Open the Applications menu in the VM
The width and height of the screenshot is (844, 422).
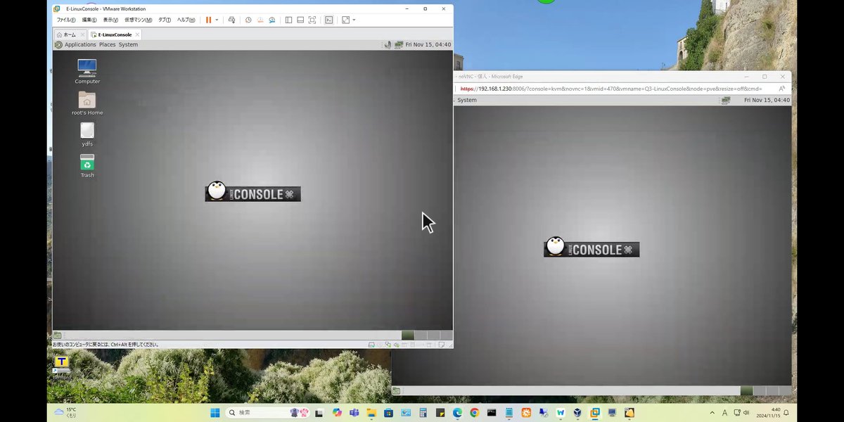[x=80, y=44]
